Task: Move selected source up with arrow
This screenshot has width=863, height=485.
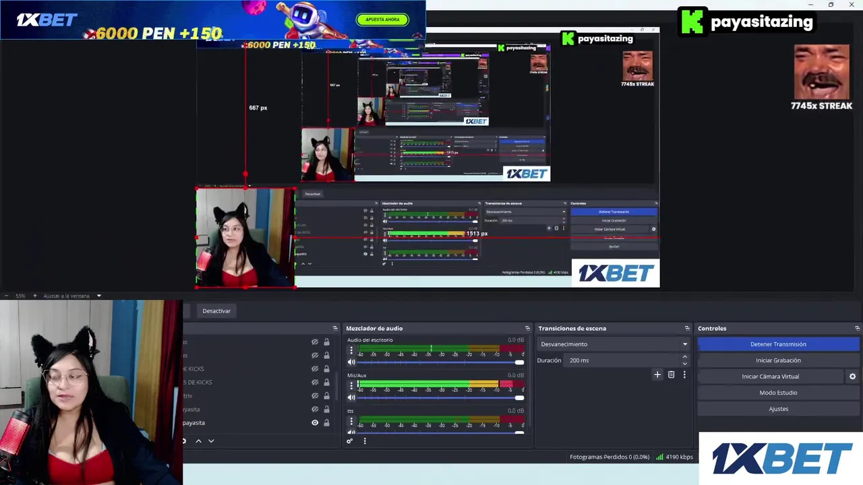Action: [x=198, y=441]
